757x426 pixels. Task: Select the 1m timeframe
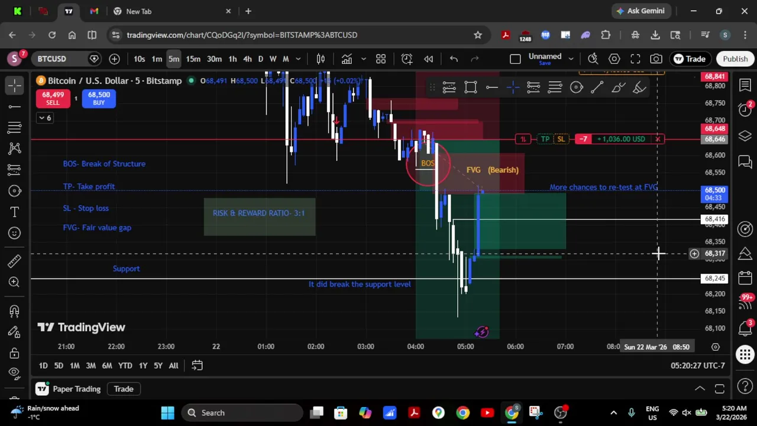click(157, 59)
